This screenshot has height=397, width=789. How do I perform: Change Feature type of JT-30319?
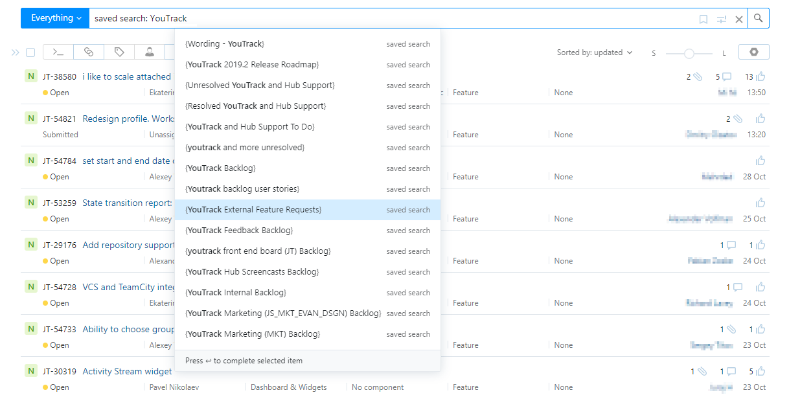click(x=466, y=387)
